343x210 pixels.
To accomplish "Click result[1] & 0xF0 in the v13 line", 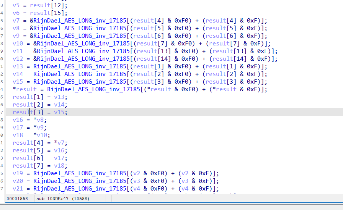I will (161, 66).
